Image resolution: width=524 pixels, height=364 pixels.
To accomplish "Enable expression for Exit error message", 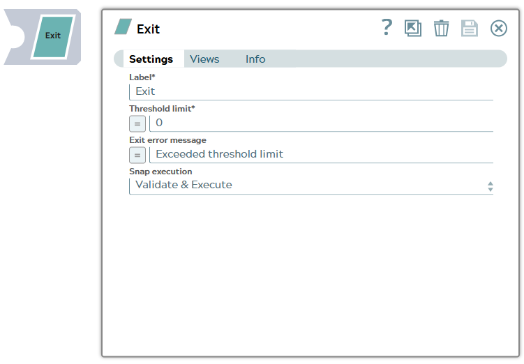I will [137, 154].
